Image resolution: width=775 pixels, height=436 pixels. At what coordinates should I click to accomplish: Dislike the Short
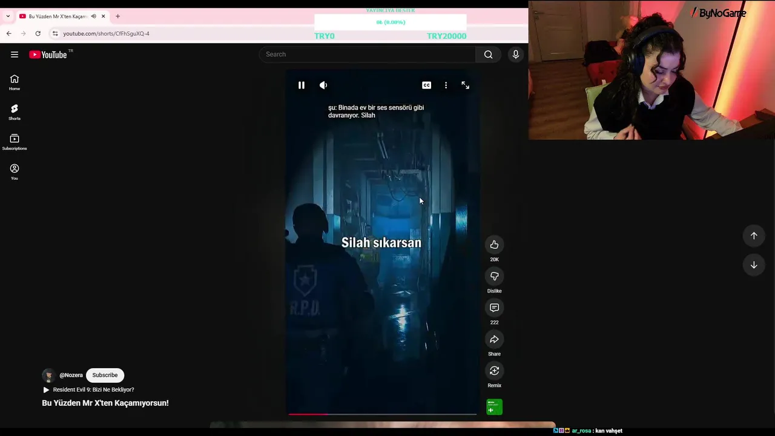[x=495, y=276]
